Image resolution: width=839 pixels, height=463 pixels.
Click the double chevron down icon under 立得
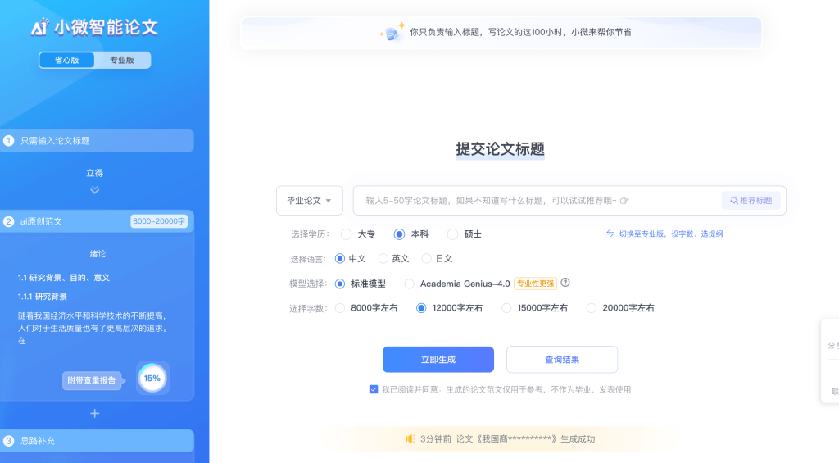[95, 190]
